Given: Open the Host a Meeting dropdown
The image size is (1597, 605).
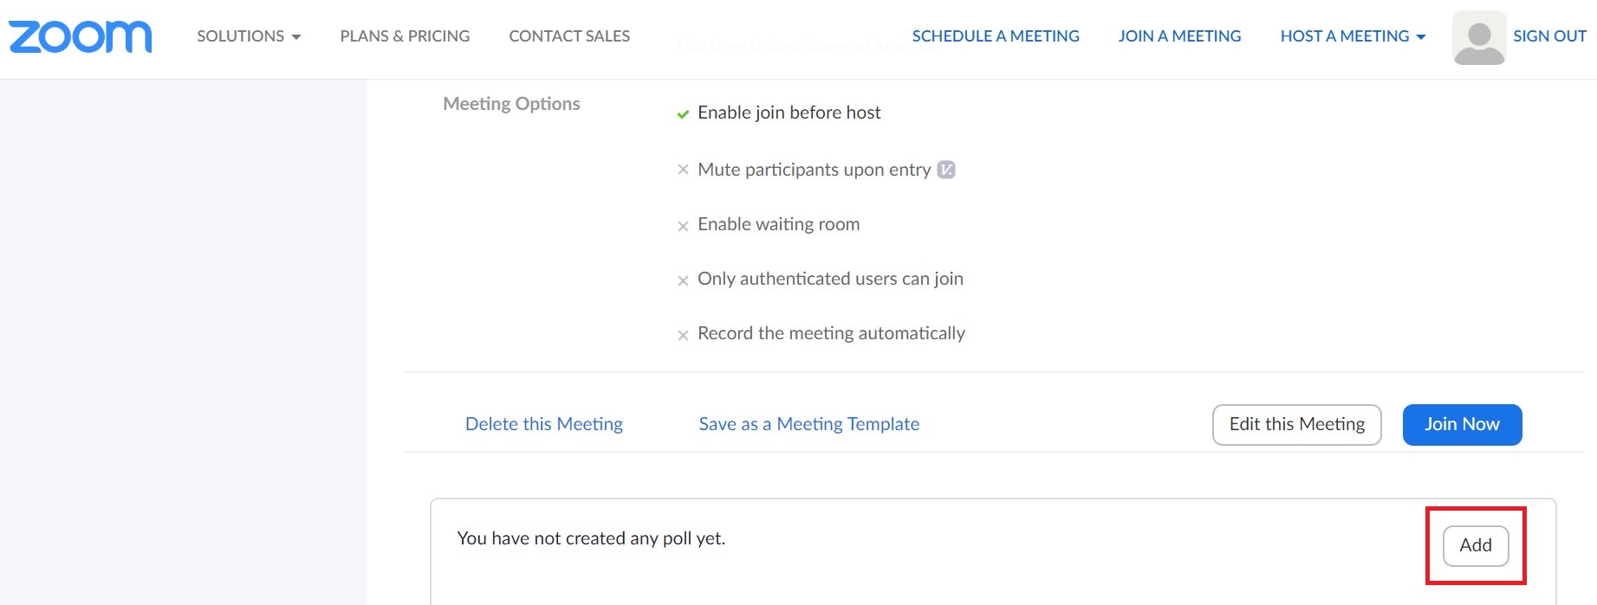Looking at the screenshot, I should point(1352,36).
